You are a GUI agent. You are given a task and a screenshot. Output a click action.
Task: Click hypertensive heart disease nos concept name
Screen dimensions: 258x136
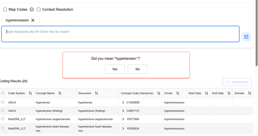(x=52, y=129)
